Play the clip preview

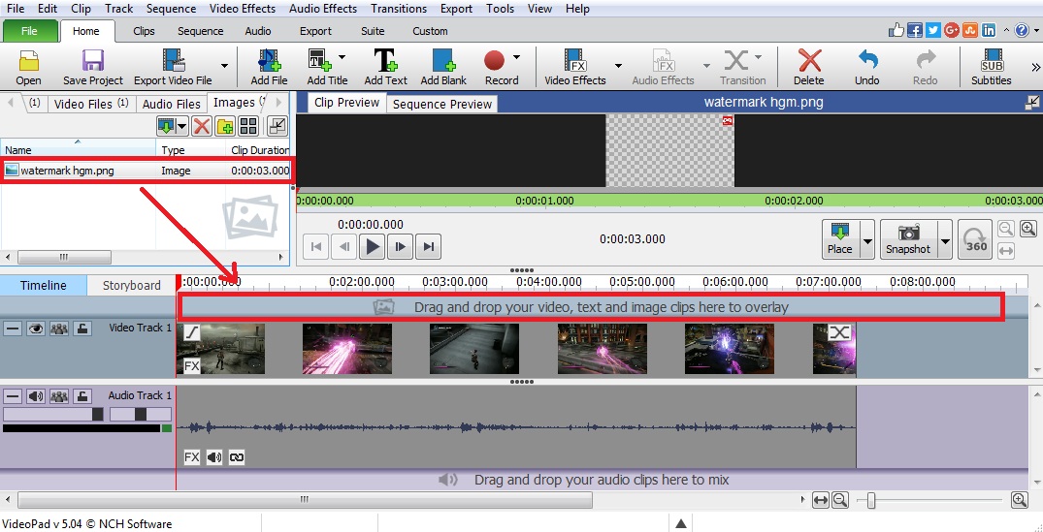point(374,247)
